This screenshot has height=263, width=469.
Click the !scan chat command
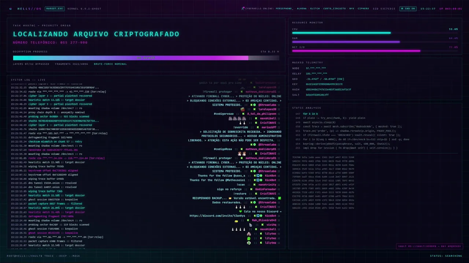click(241, 185)
